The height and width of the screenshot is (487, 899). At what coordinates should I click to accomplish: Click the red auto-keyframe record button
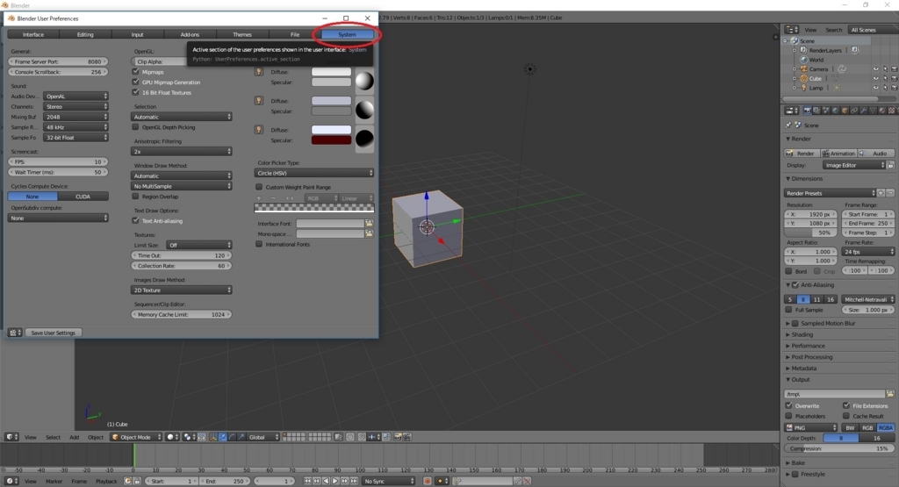(428, 481)
